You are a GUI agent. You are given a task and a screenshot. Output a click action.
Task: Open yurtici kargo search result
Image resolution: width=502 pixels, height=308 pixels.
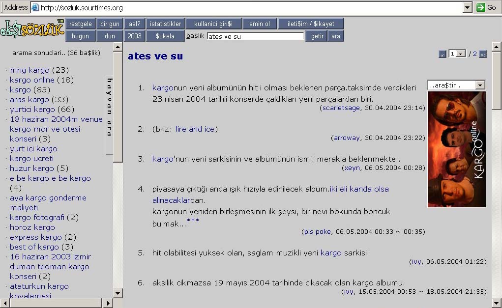click(x=32, y=110)
